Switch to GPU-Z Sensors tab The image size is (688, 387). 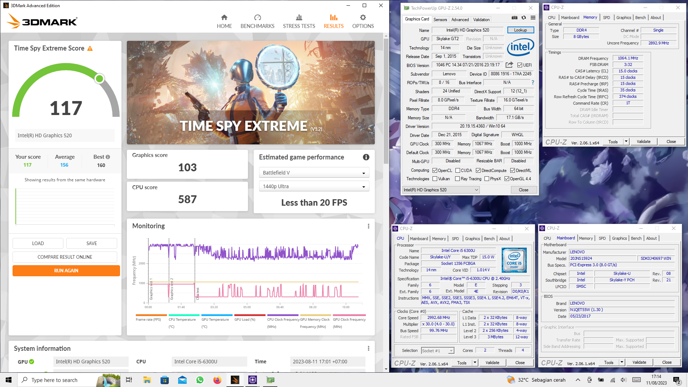(440, 20)
